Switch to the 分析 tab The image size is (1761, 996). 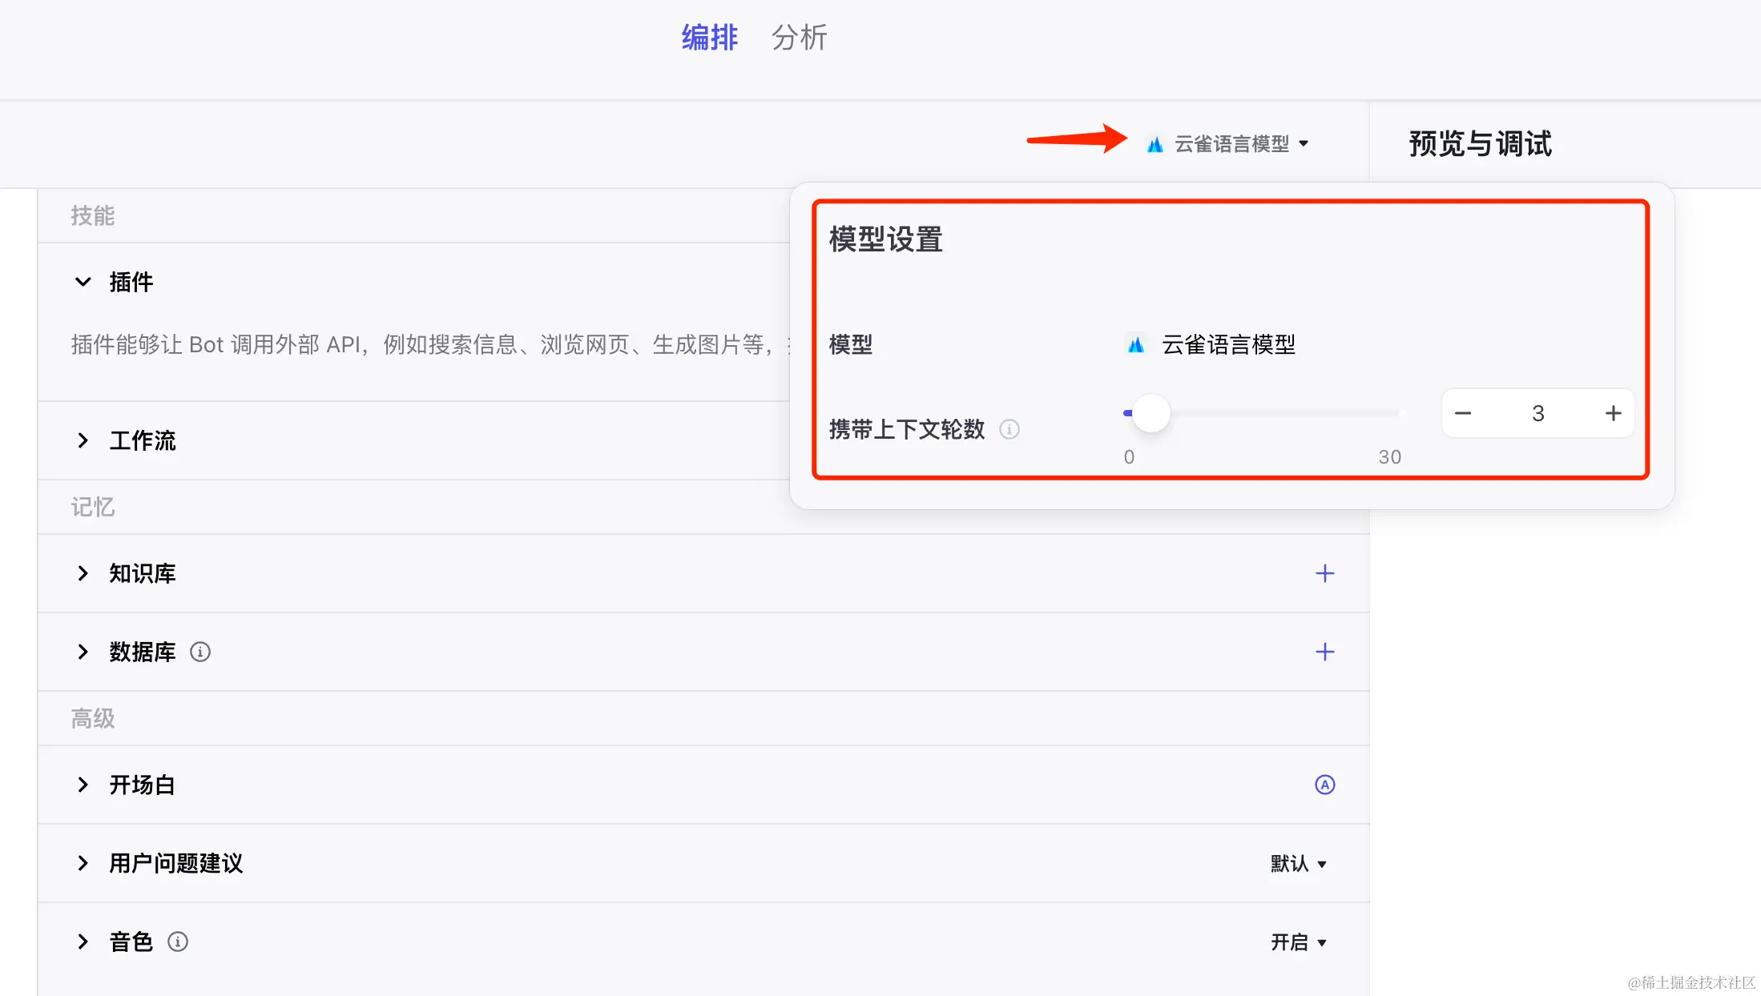(x=799, y=38)
